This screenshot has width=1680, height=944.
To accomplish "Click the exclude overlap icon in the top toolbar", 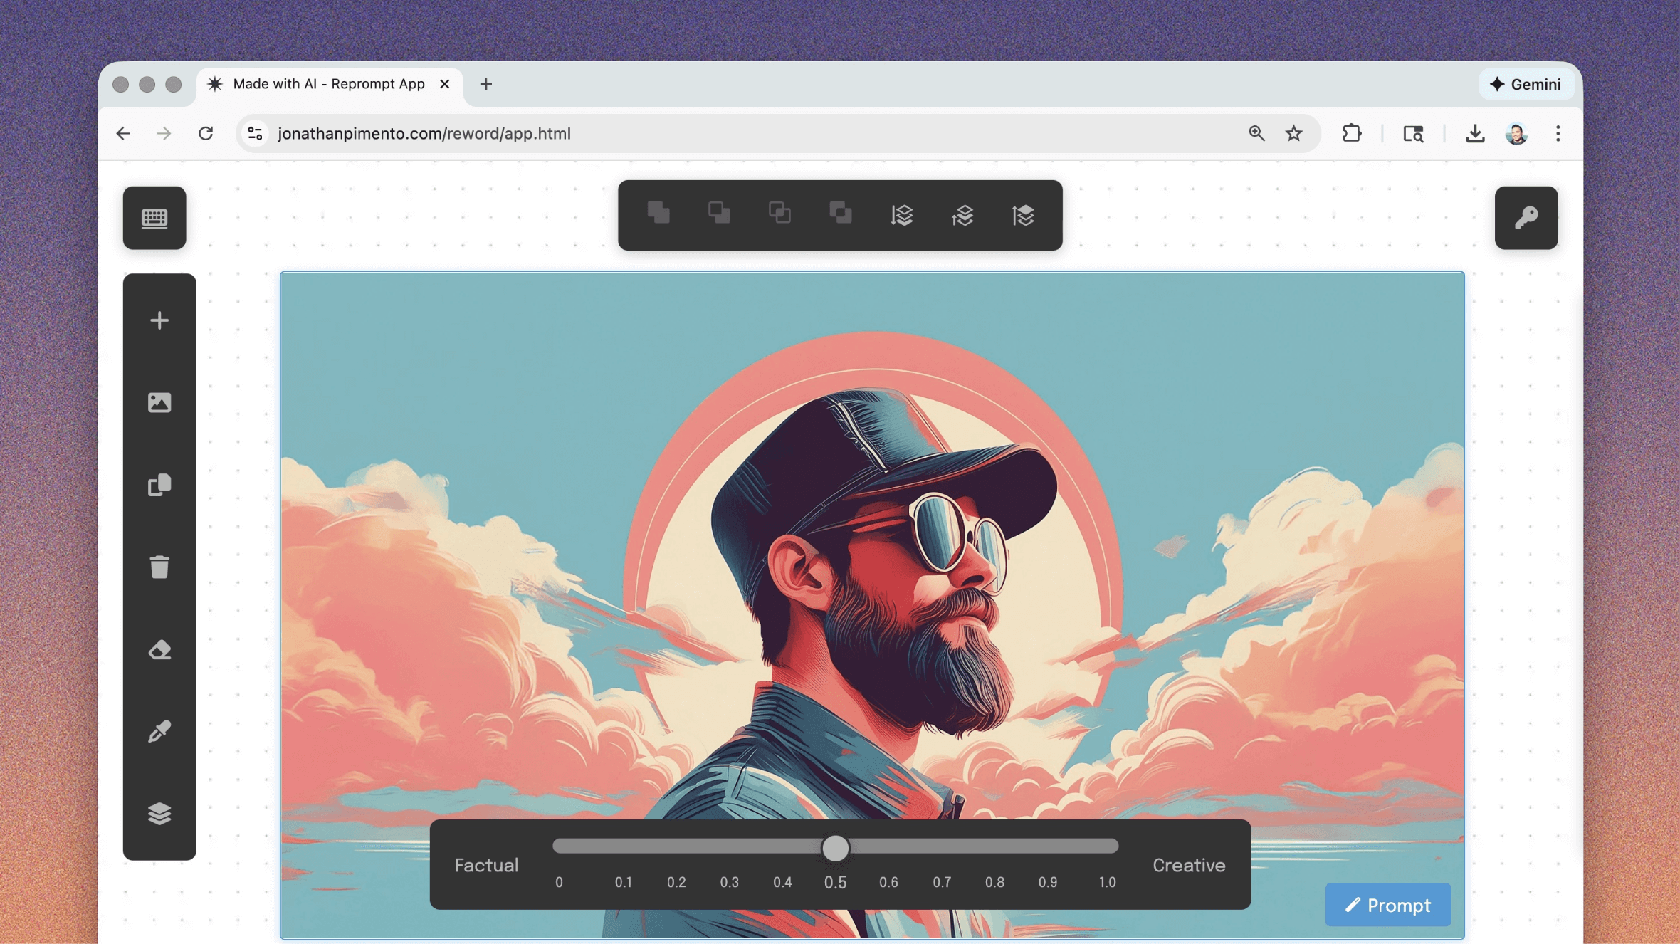I will [841, 214].
